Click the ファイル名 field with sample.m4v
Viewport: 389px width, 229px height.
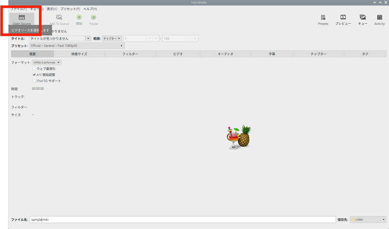point(182,220)
